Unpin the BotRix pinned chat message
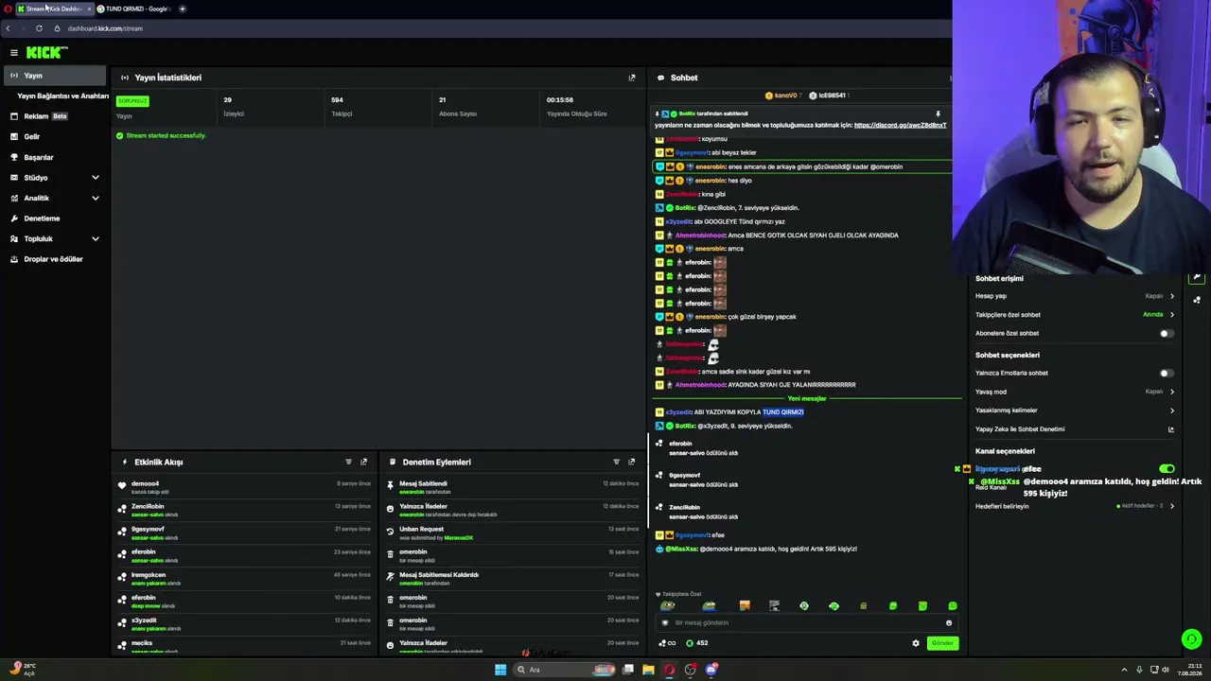The width and height of the screenshot is (1211, 681). [938, 113]
